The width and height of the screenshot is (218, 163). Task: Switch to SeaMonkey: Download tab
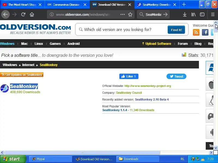(x=157, y=5)
